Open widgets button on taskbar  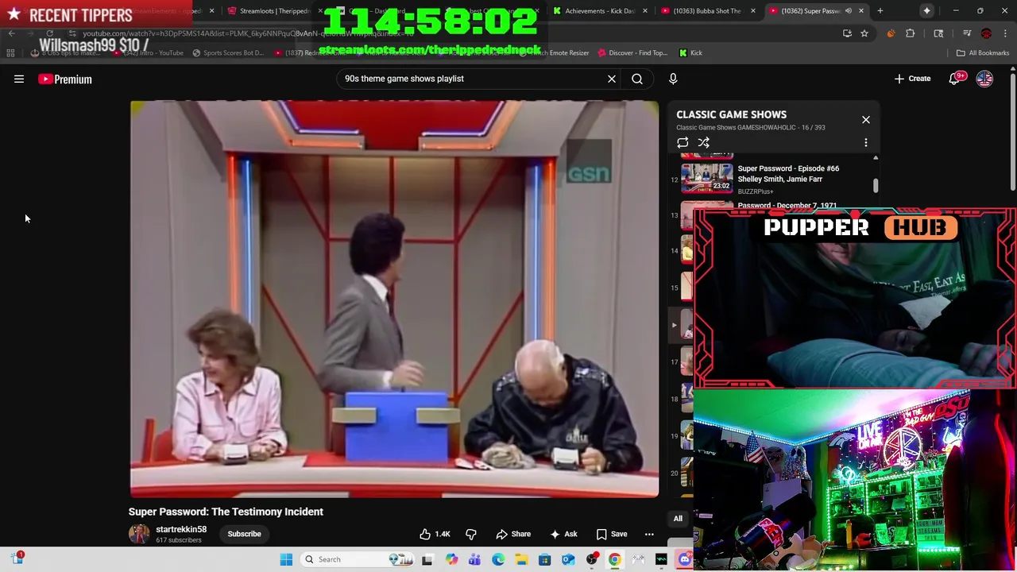[x=17, y=558]
